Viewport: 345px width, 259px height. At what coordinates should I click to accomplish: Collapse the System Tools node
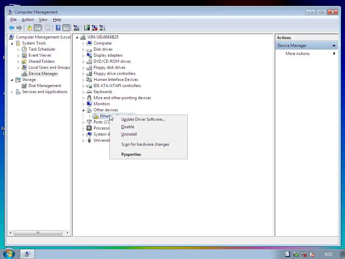click(12, 44)
